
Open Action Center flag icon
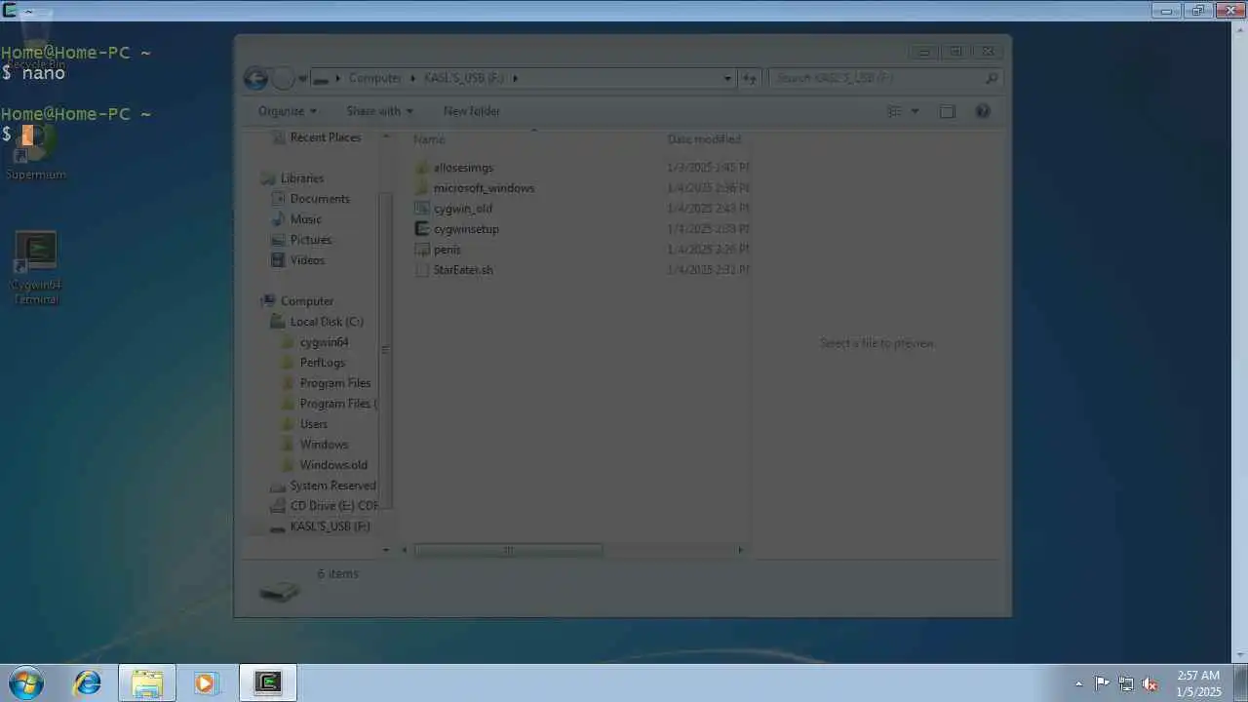1102,683
